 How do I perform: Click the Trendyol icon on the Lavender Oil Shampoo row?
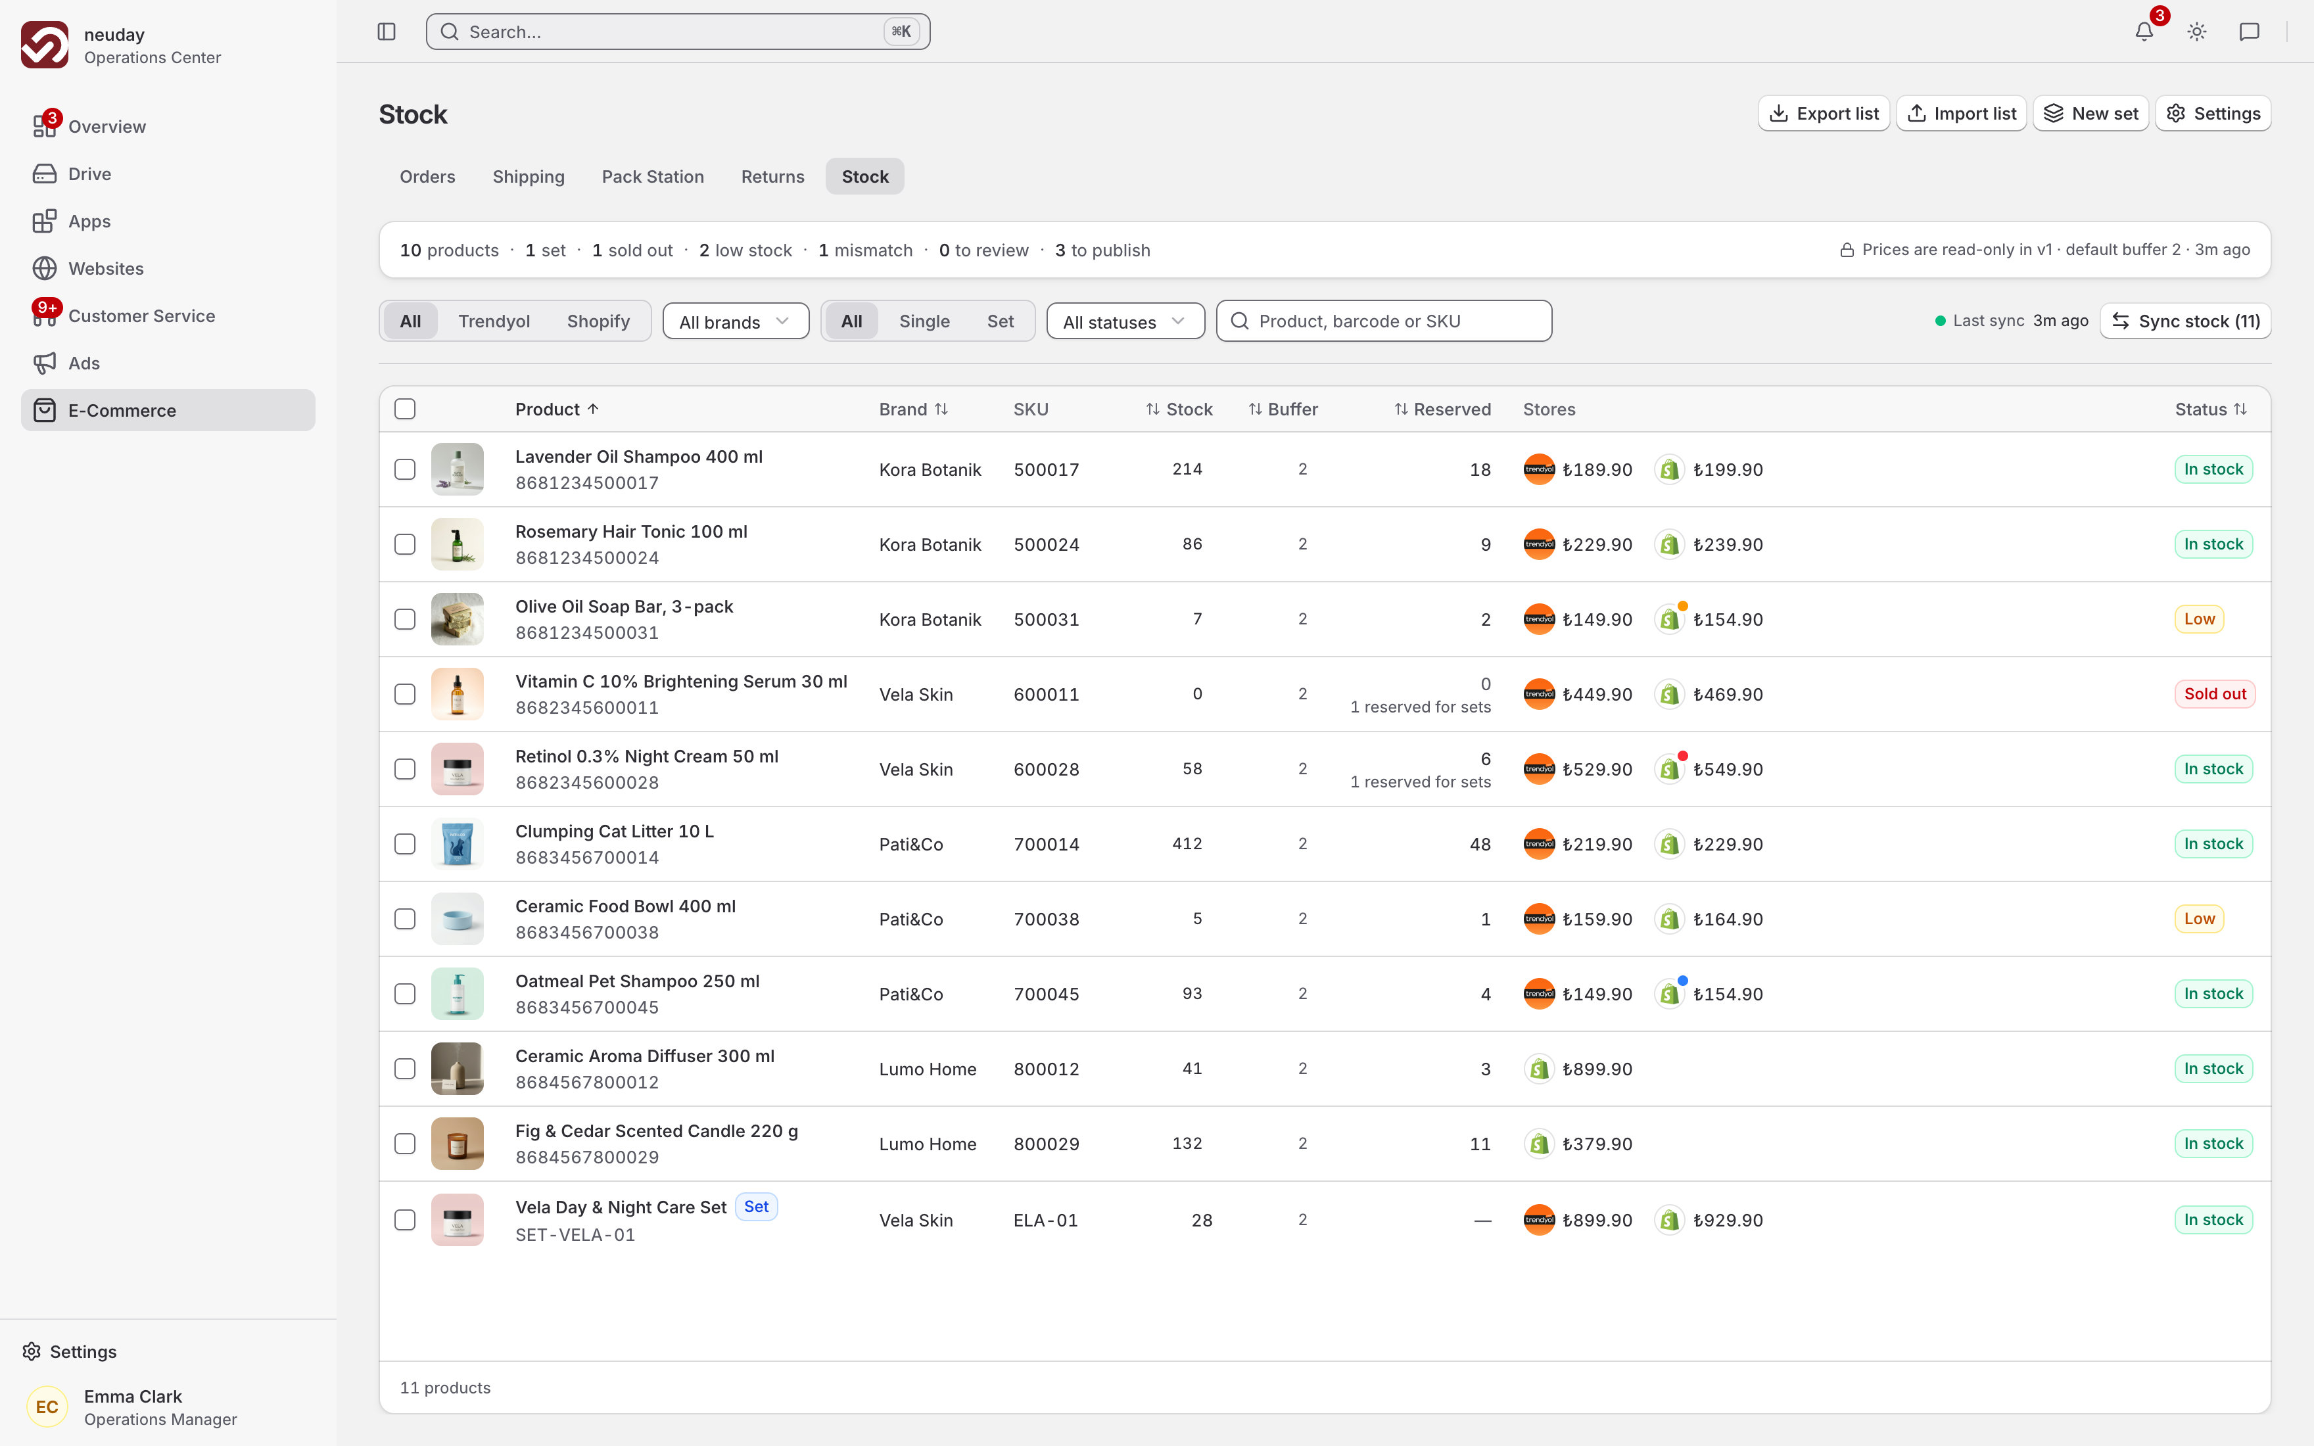point(1538,469)
